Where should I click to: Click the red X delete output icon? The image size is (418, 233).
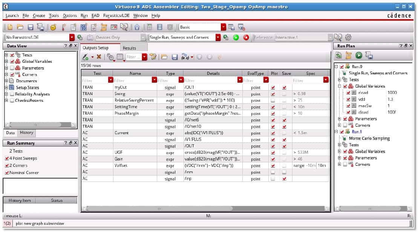[99, 57]
